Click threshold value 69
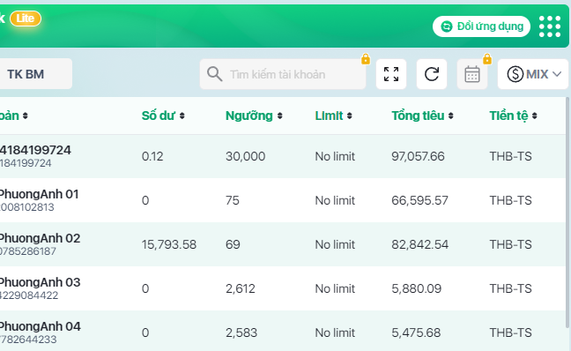The width and height of the screenshot is (571, 351). point(233,244)
